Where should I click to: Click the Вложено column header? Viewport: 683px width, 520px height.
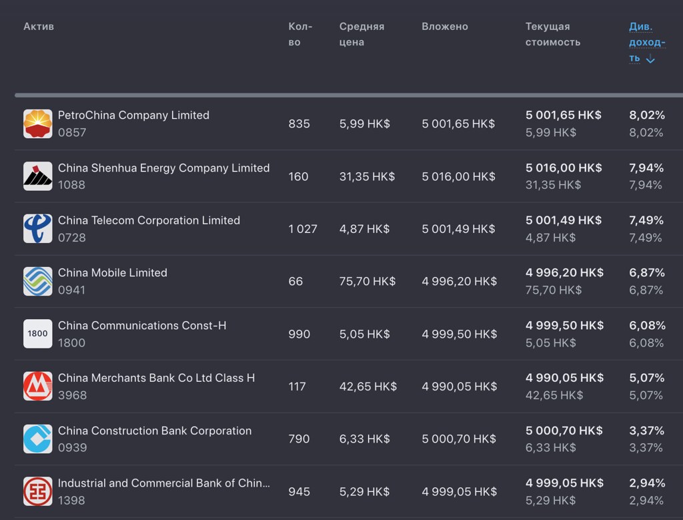445,27
